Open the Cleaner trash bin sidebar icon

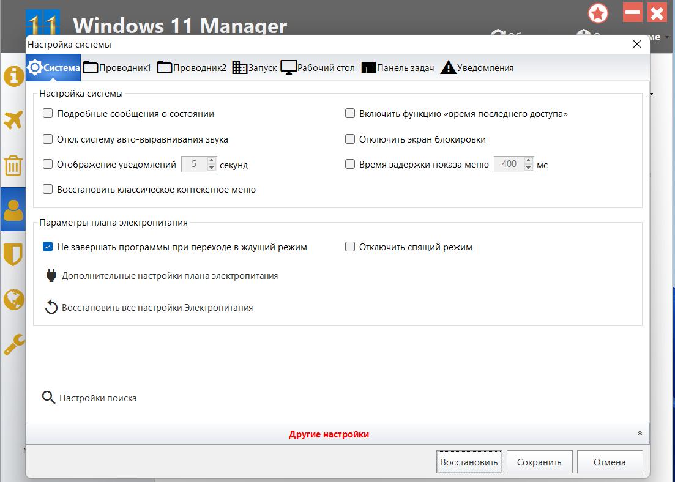[13, 165]
